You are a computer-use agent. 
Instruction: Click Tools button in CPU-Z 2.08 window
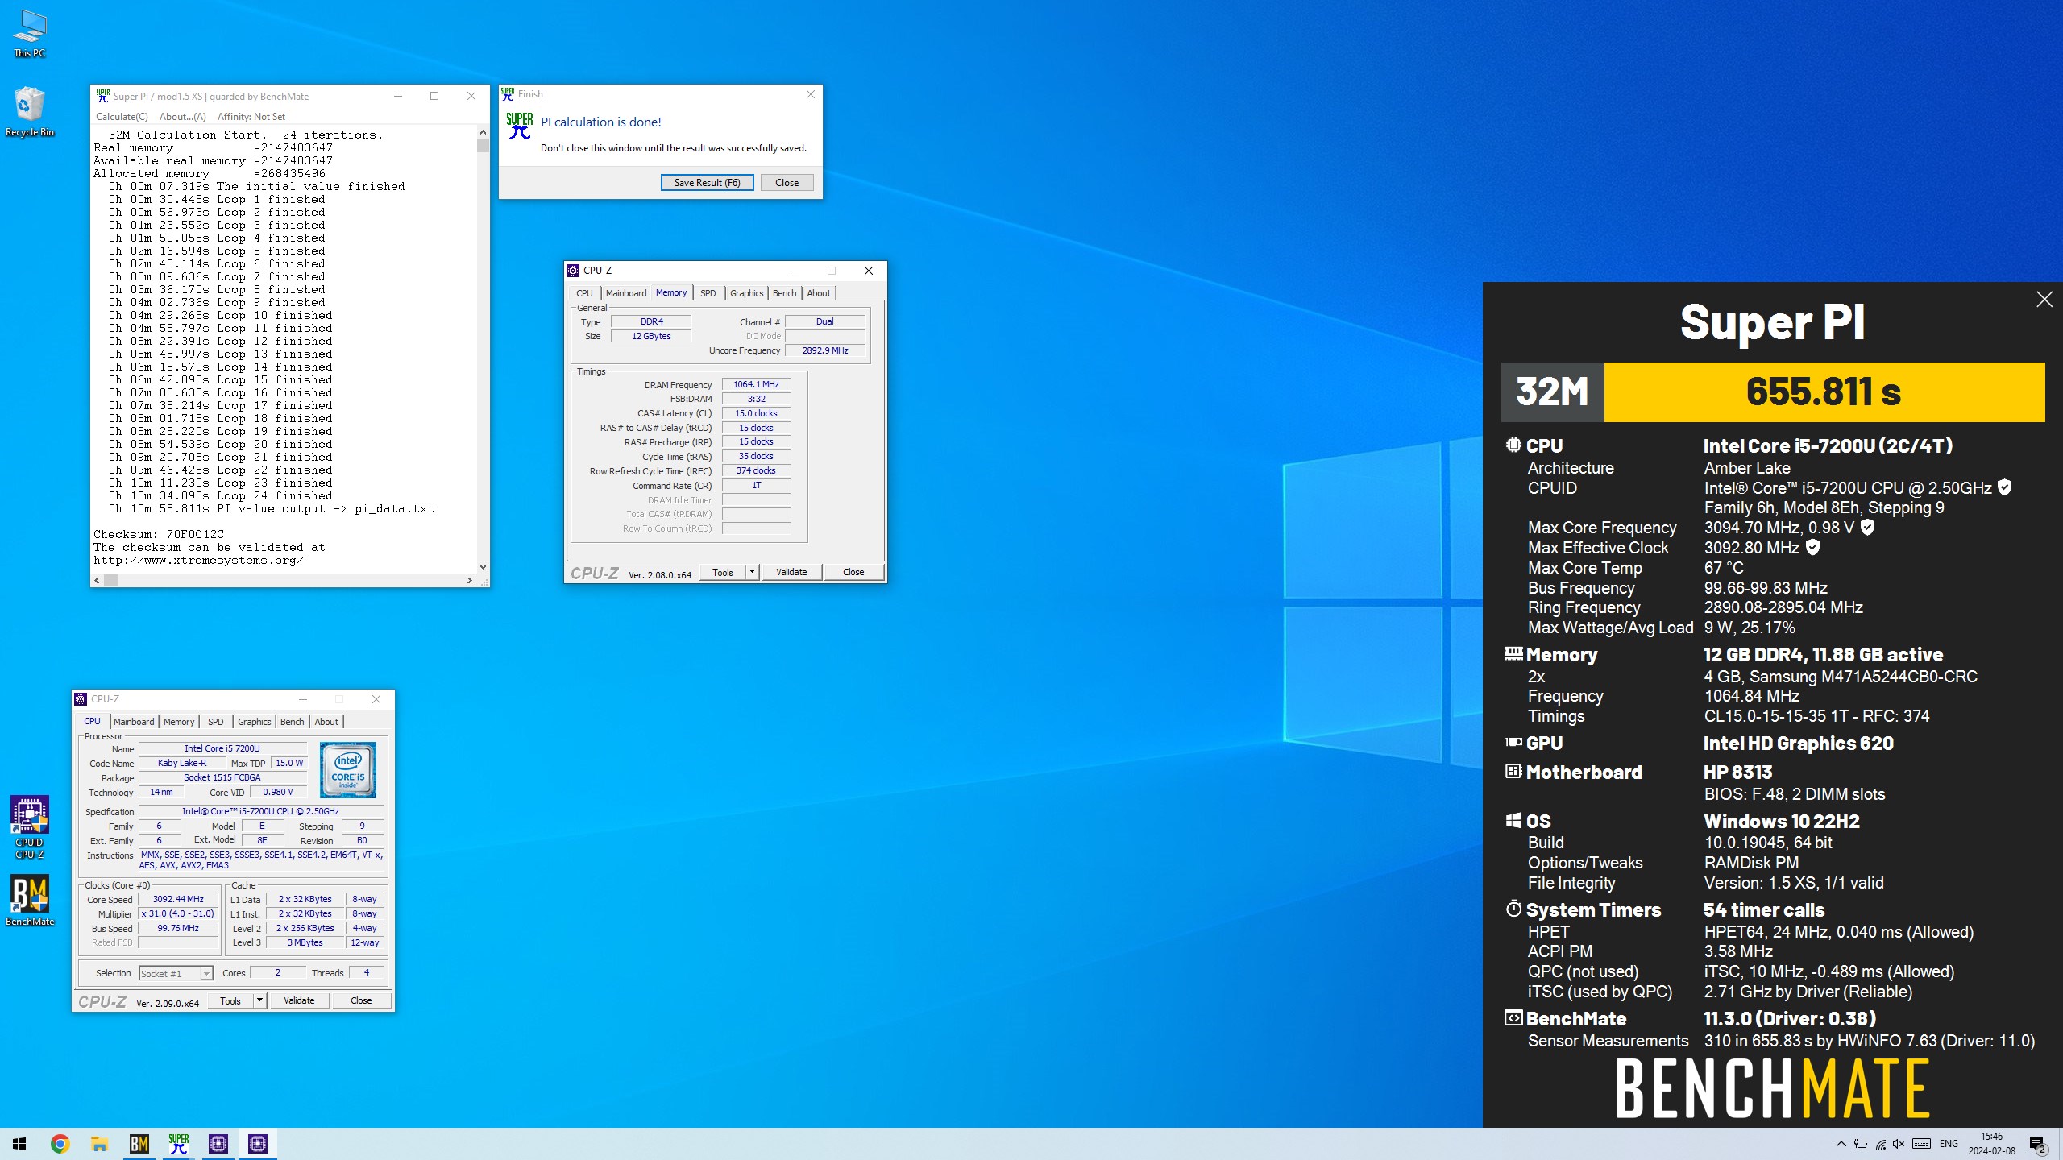pos(723,572)
